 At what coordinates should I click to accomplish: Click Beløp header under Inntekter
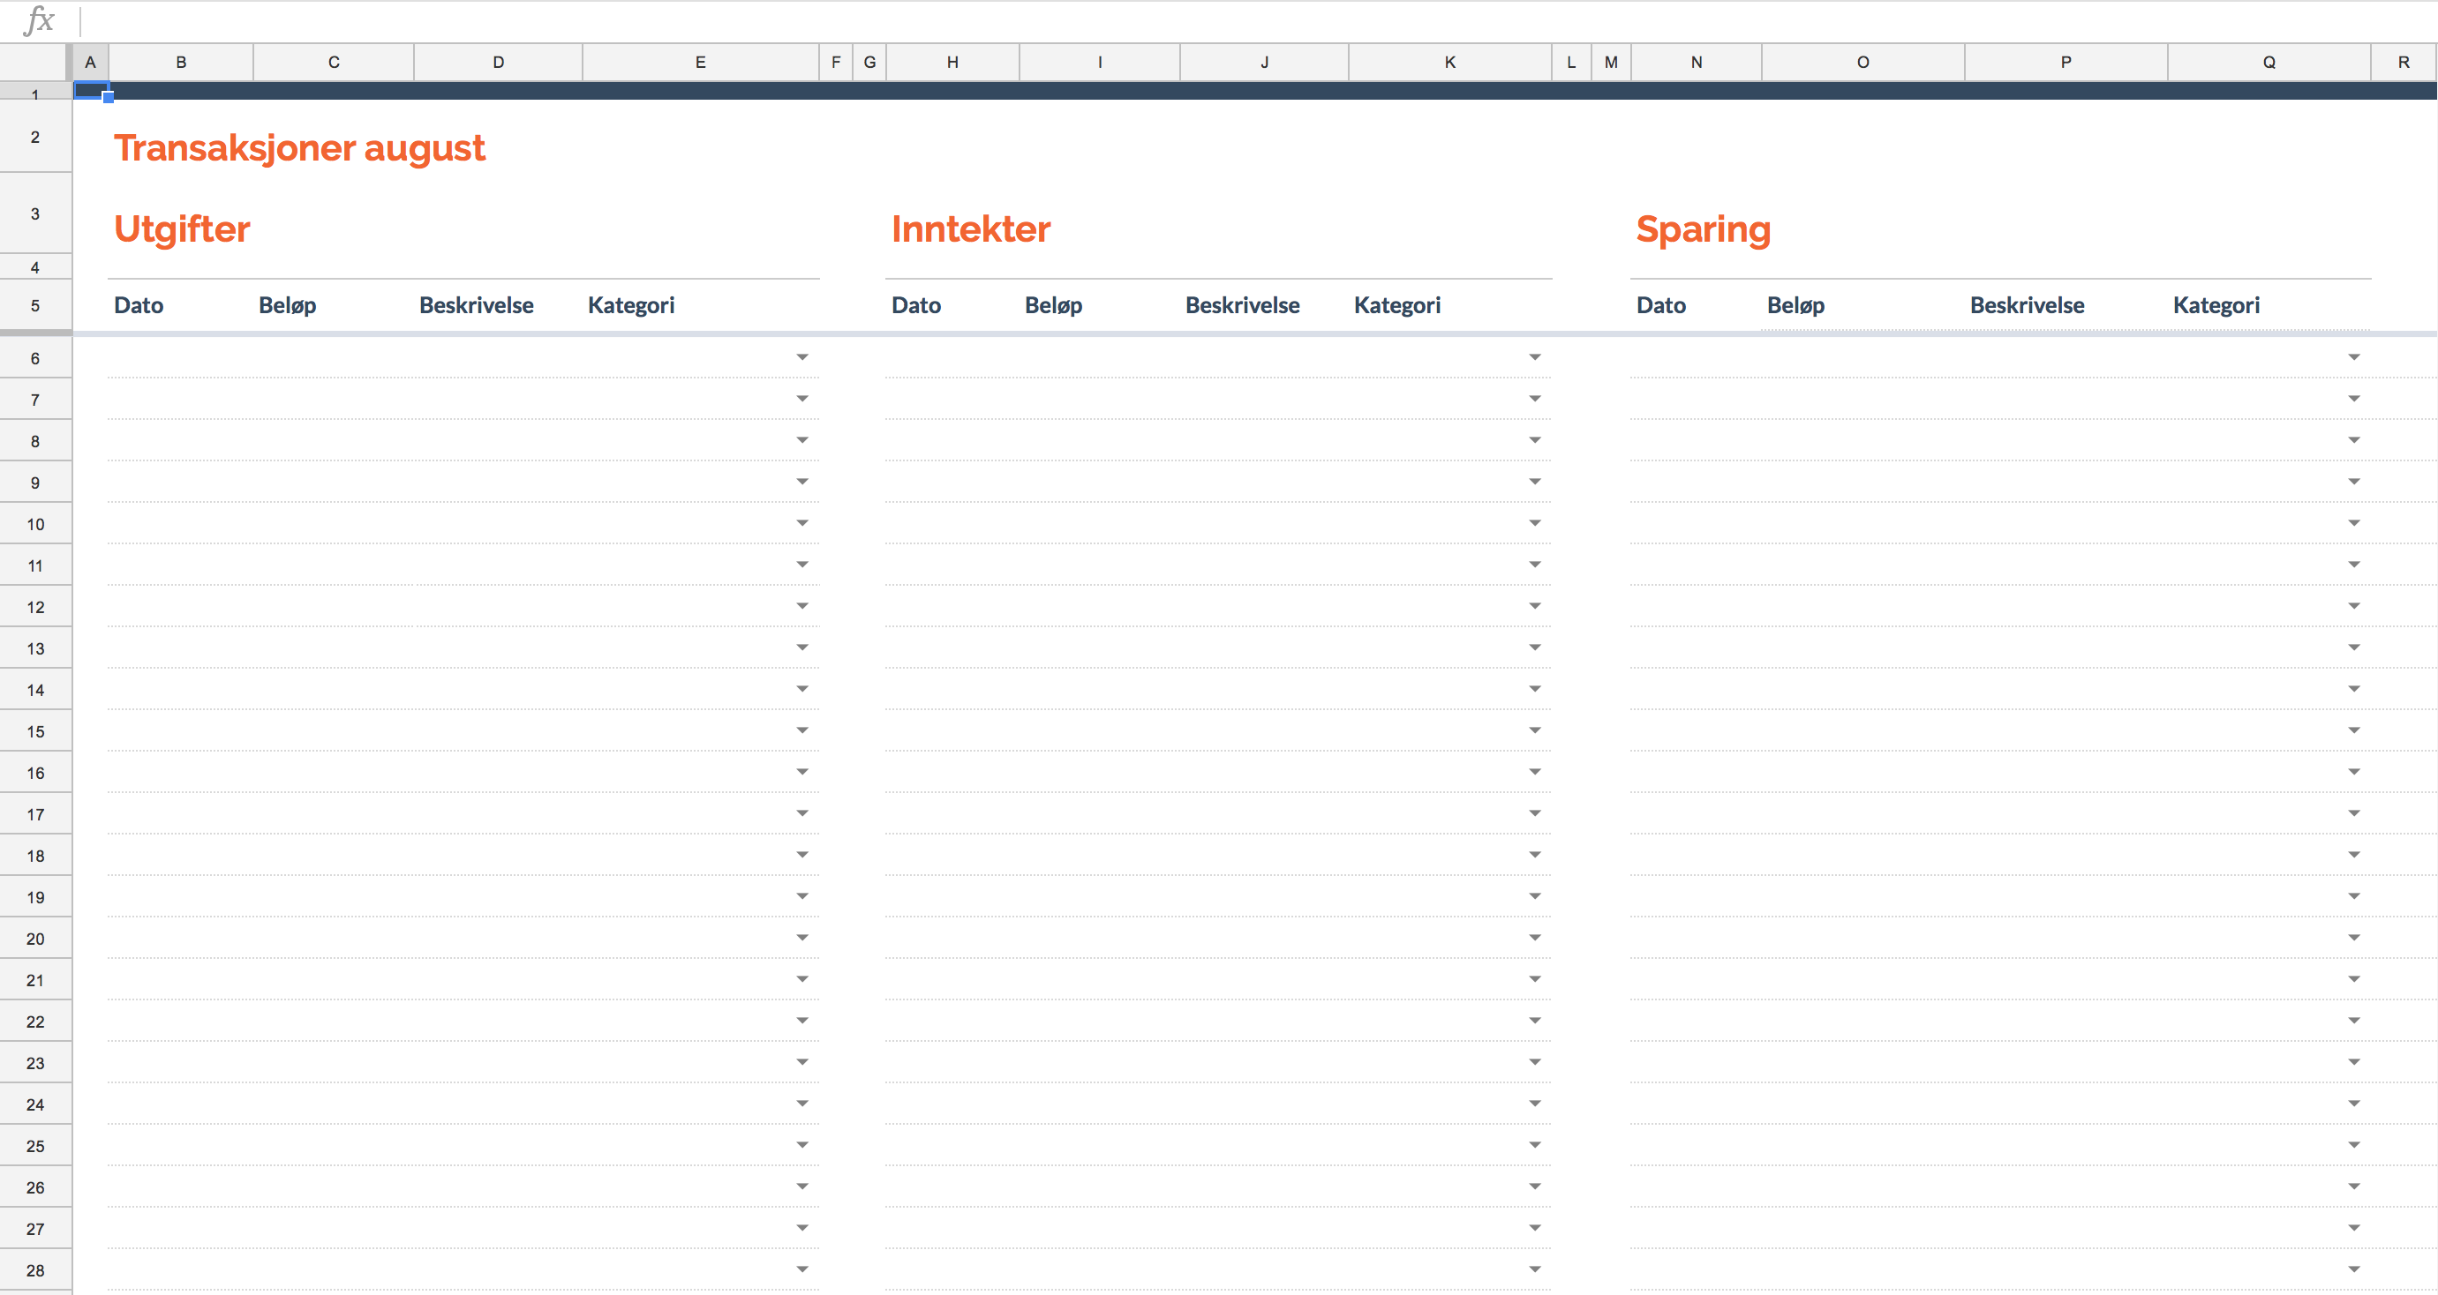[1052, 305]
